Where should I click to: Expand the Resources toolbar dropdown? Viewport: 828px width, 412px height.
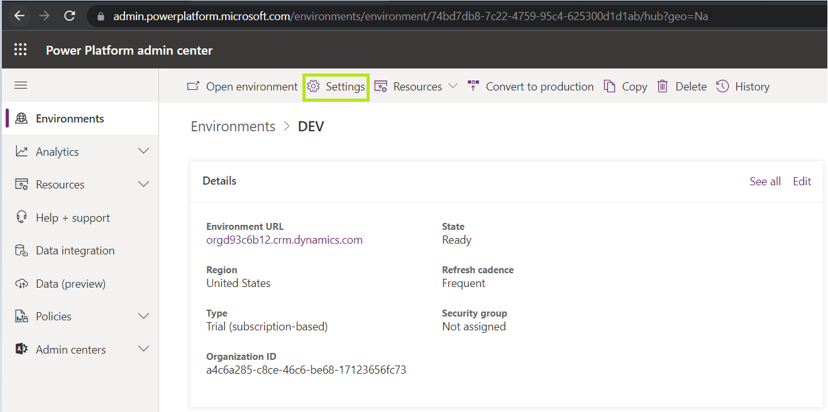[x=453, y=87]
